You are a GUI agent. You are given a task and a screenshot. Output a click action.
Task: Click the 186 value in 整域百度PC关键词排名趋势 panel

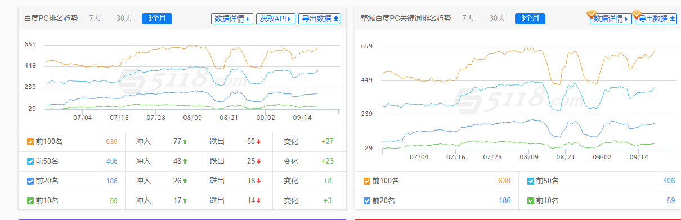[504, 200]
